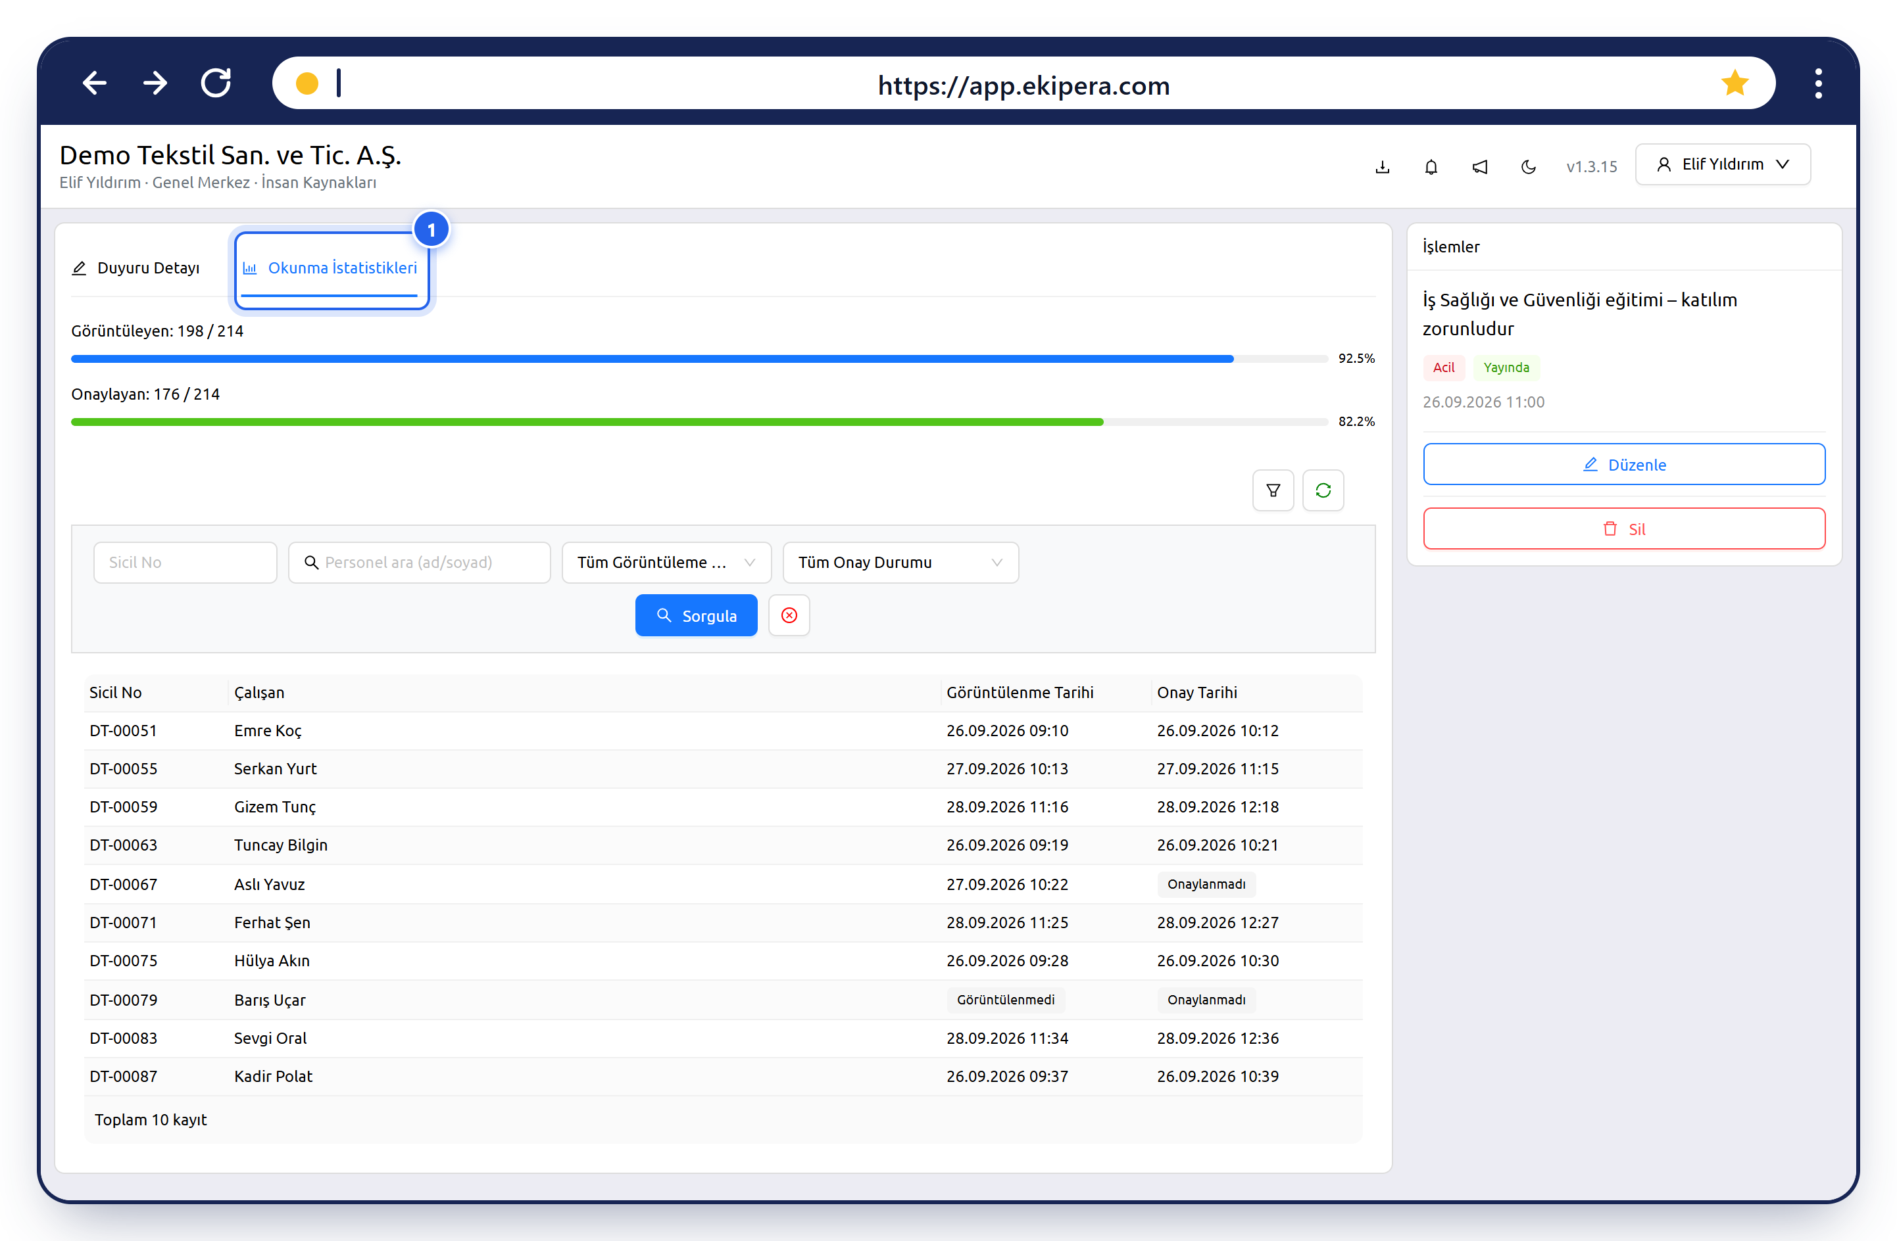
Task: Refresh the statistics table with the green icon
Action: pyautogui.click(x=1323, y=490)
